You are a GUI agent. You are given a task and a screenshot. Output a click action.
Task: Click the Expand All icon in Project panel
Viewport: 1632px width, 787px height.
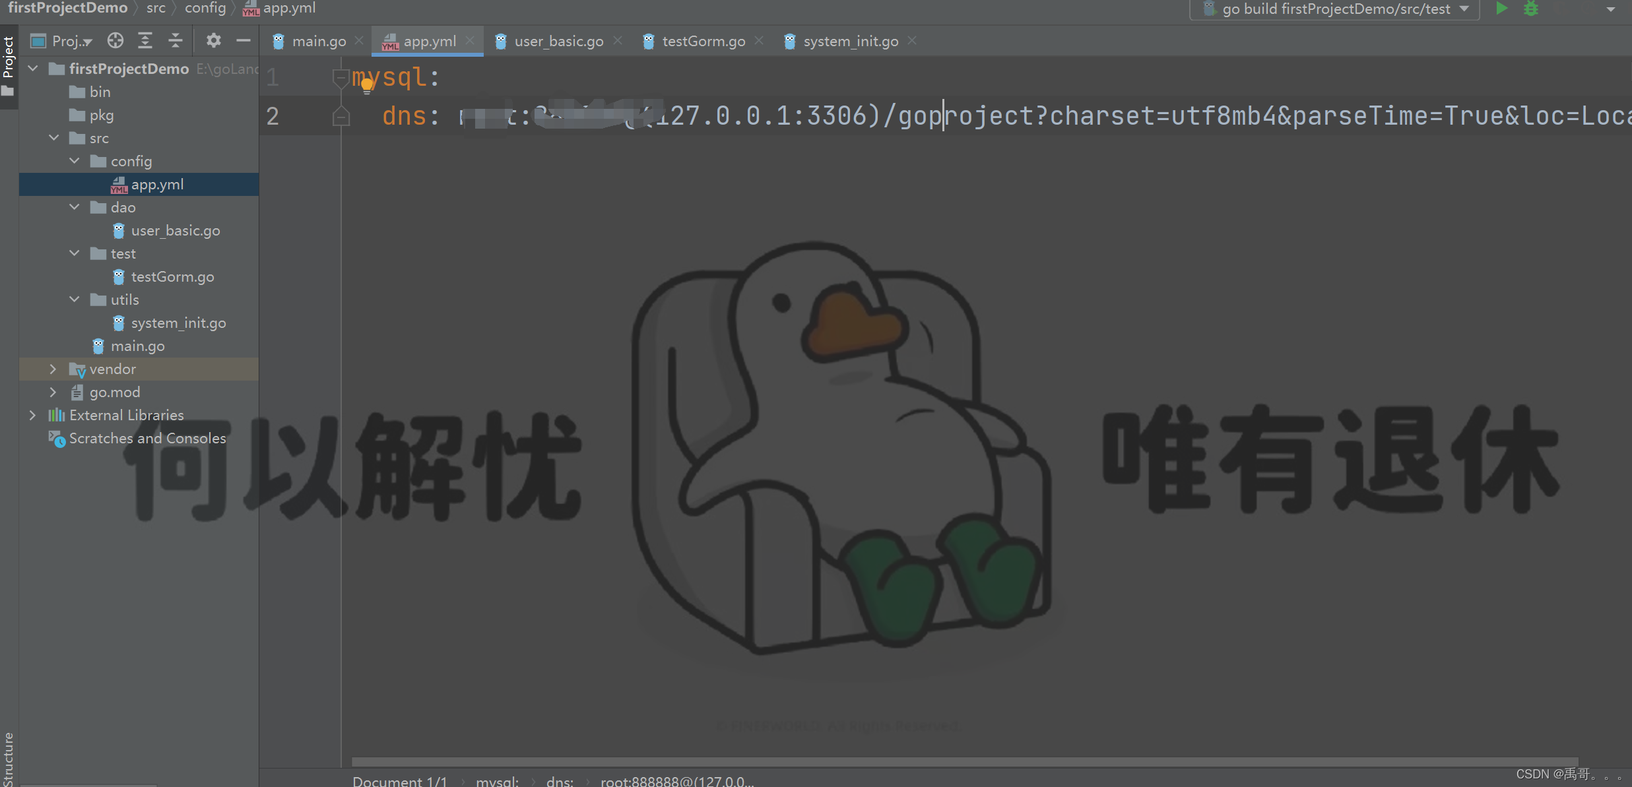145,41
